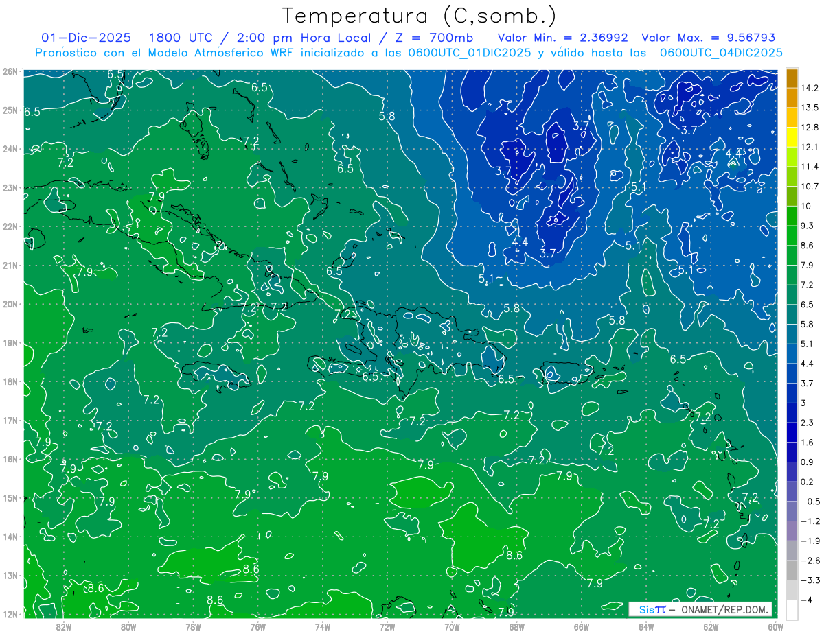Click the 76W longitude axis label
This screenshot has height=636, width=824.
click(257, 626)
